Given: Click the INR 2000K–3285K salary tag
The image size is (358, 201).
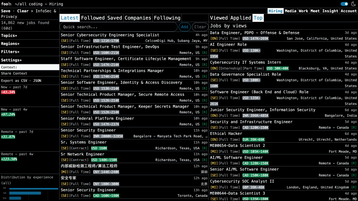Looking at the screenshot, I should pyautogui.click(x=108, y=136).
